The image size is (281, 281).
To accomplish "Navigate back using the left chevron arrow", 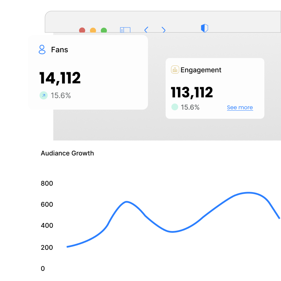I will [x=146, y=30].
